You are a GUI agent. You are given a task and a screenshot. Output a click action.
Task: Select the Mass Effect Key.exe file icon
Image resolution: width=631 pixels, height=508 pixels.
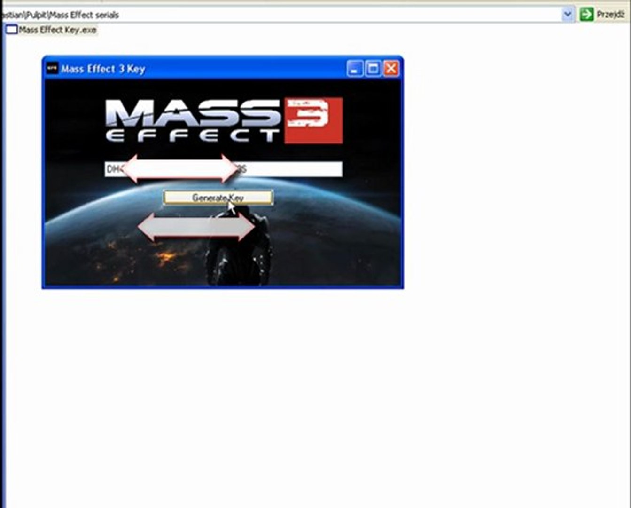[11, 30]
